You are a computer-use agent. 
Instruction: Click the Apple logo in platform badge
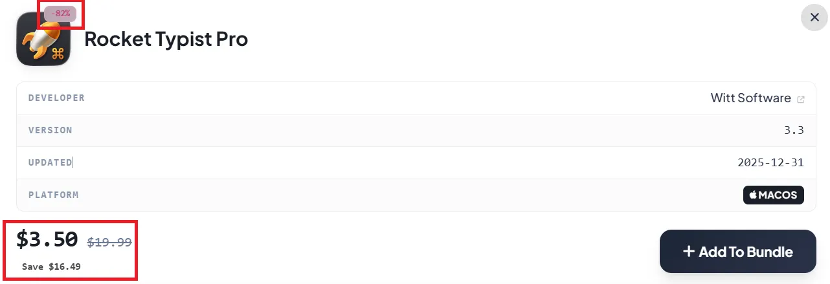pyautogui.click(x=754, y=195)
